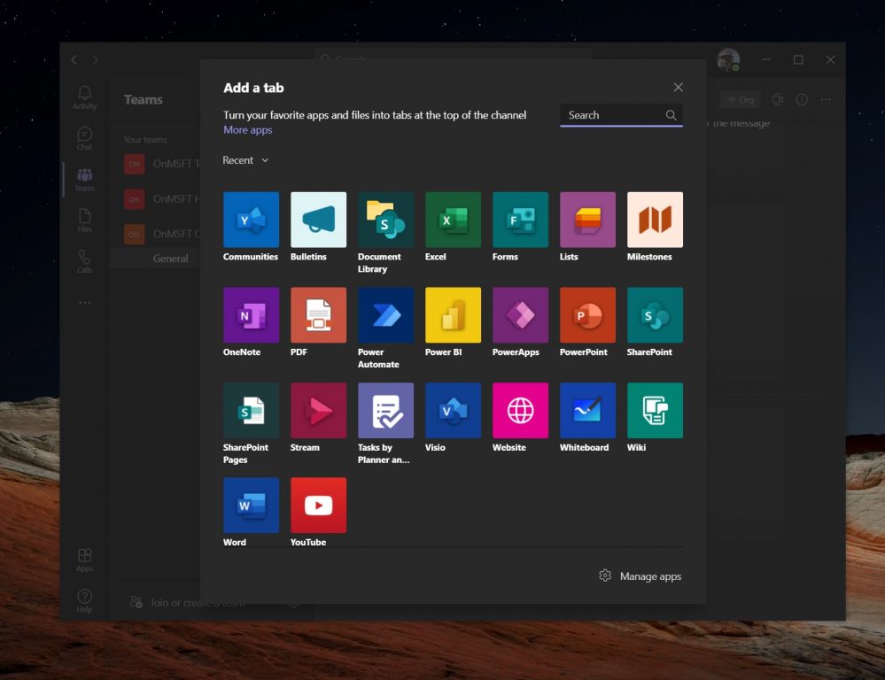885x680 pixels.
Task: Open Help in Teams sidebar
Action: point(85,601)
